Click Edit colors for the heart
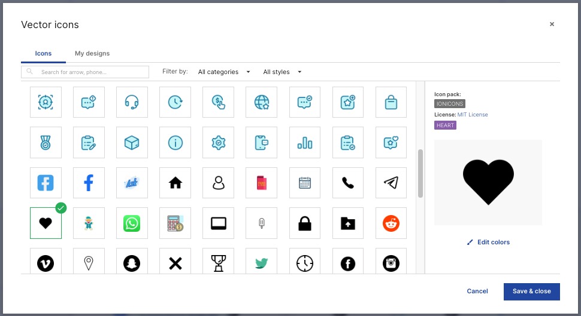This screenshot has height=316, width=581. click(x=488, y=242)
